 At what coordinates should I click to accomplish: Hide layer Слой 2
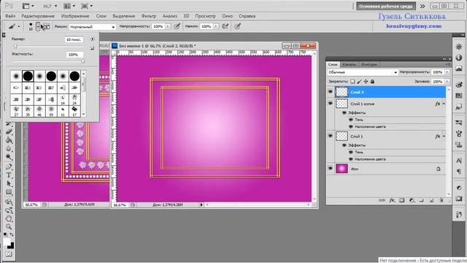tap(331, 92)
